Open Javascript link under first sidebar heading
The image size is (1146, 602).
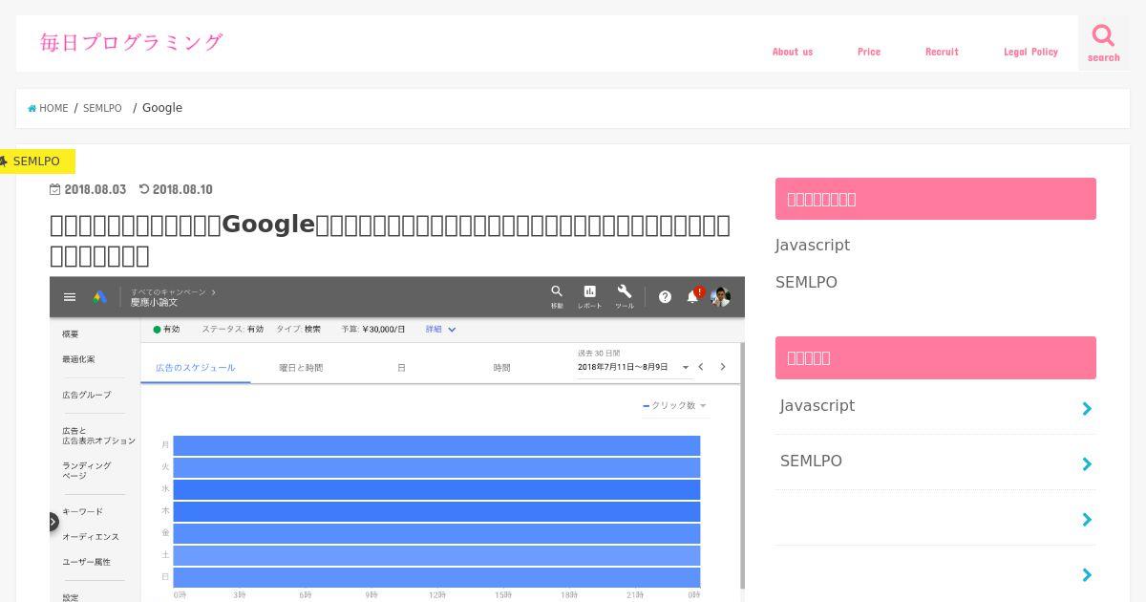pyautogui.click(x=813, y=245)
